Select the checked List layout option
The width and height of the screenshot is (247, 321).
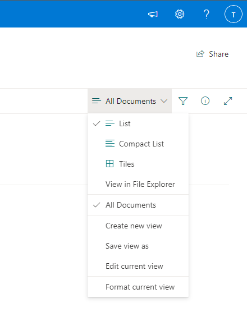tap(138, 123)
